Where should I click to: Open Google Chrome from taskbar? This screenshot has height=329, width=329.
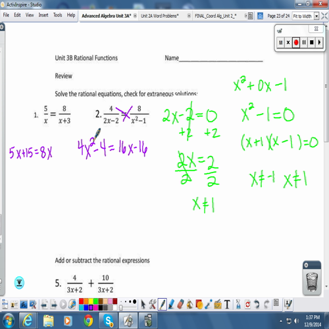(x=88, y=321)
